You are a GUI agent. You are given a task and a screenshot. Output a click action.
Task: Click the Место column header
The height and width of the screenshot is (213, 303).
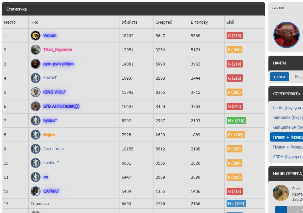pos(10,22)
